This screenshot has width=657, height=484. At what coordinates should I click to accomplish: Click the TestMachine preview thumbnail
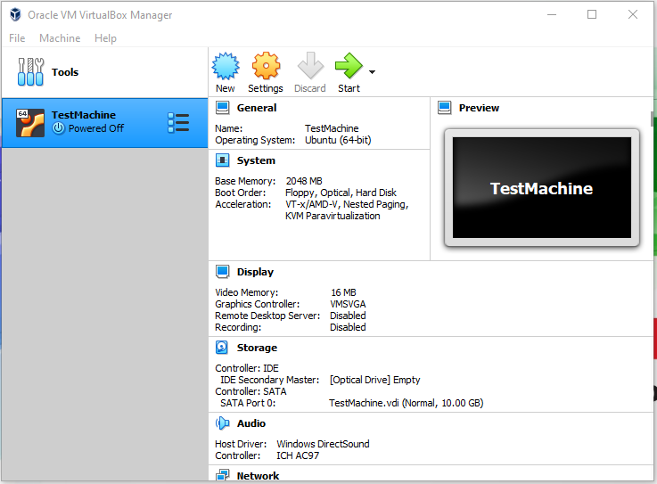[541, 188]
